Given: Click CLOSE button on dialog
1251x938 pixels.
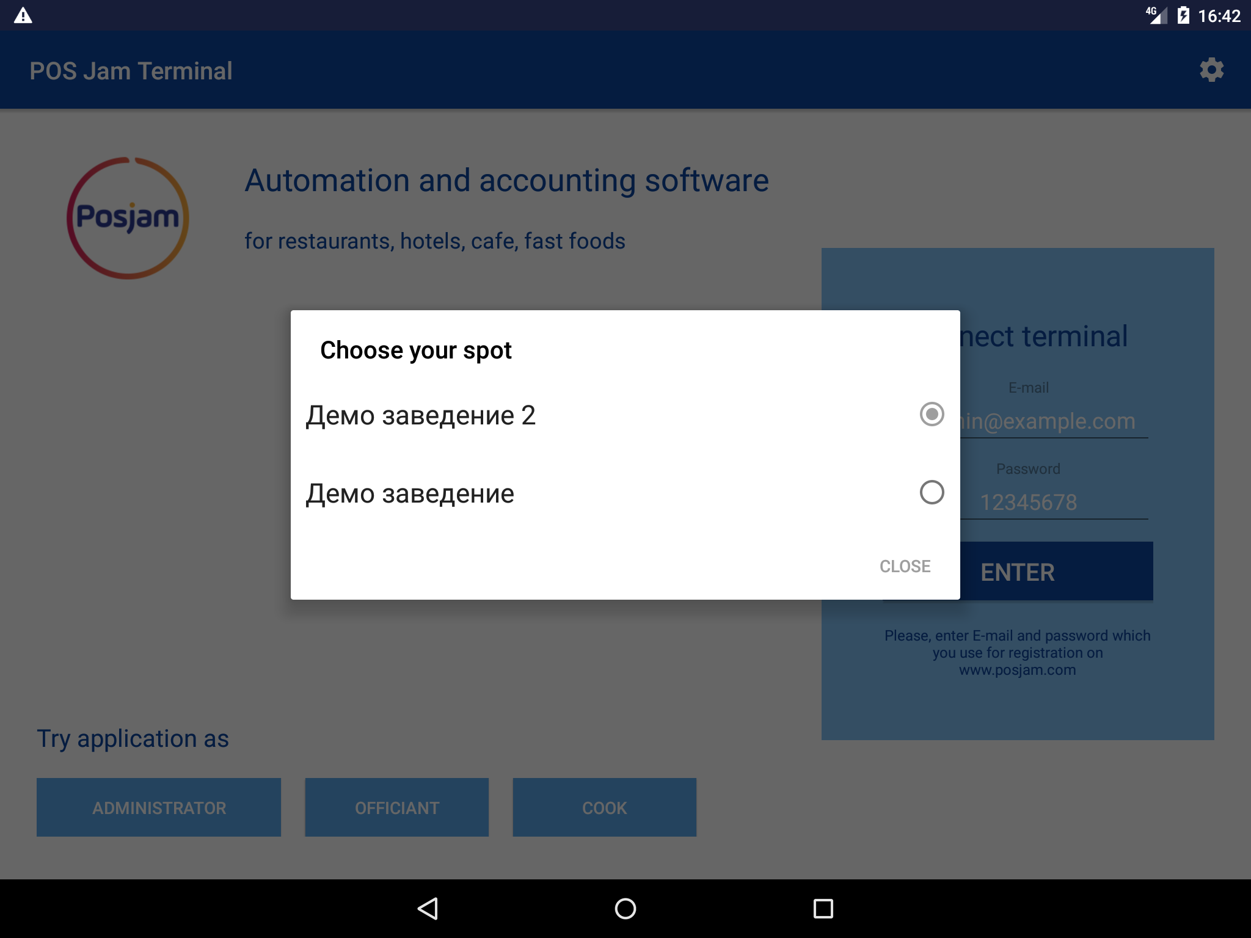Looking at the screenshot, I should [904, 565].
